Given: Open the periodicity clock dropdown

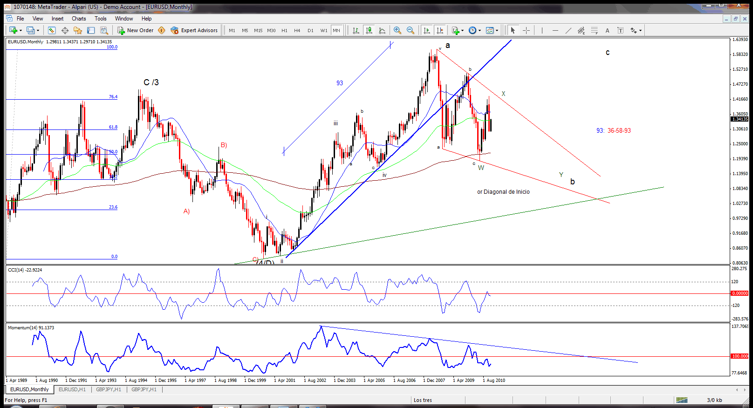Looking at the screenshot, I should [479, 31].
